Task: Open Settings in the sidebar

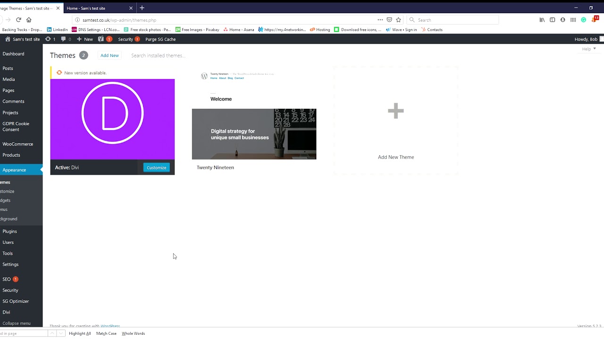Action: pyautogui.click(x=10, y=265)
